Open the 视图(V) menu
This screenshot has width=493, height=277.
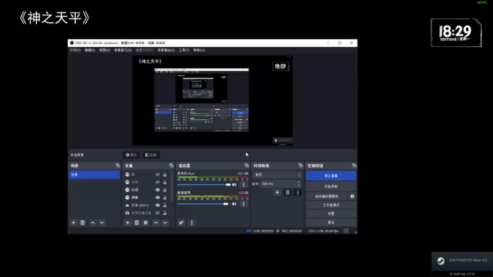(105, 50)
